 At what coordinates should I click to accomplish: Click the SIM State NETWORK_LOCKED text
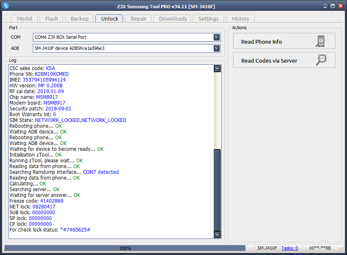(80, 120)
